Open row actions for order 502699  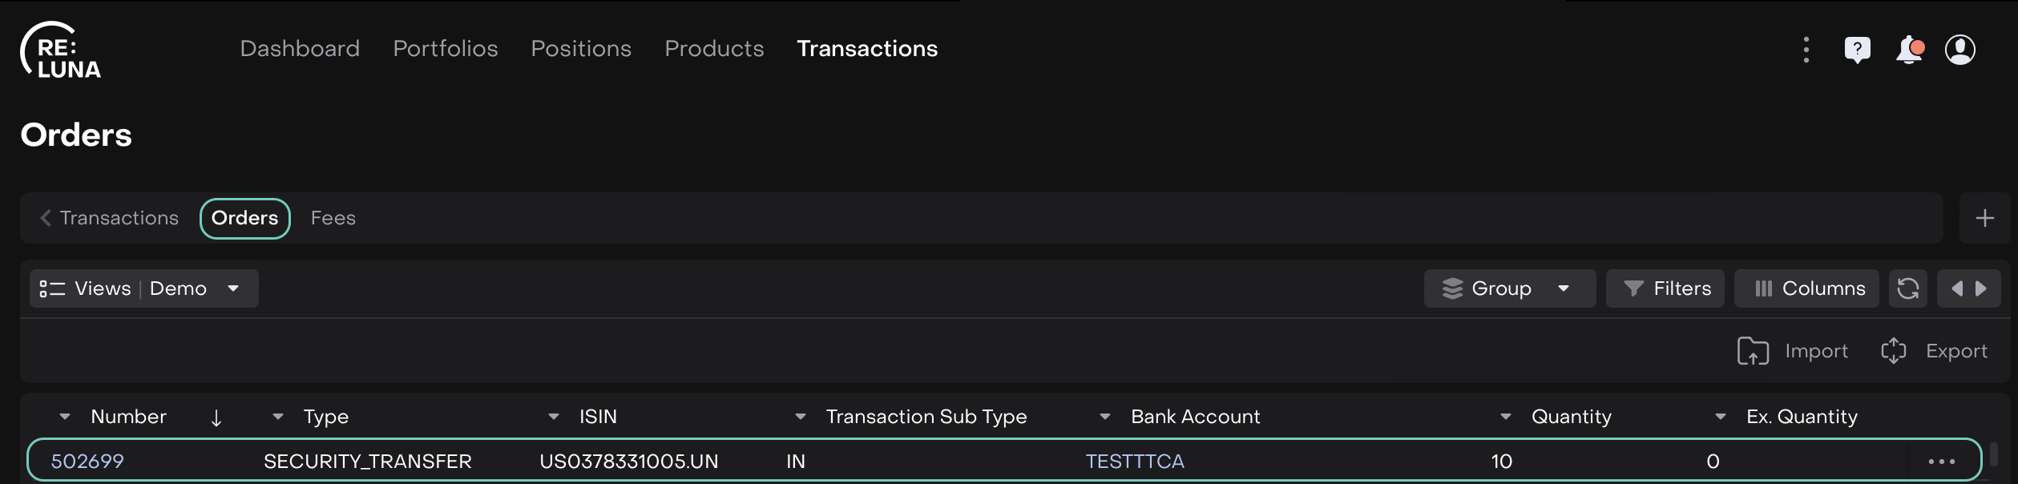[x=1941, y=462]
